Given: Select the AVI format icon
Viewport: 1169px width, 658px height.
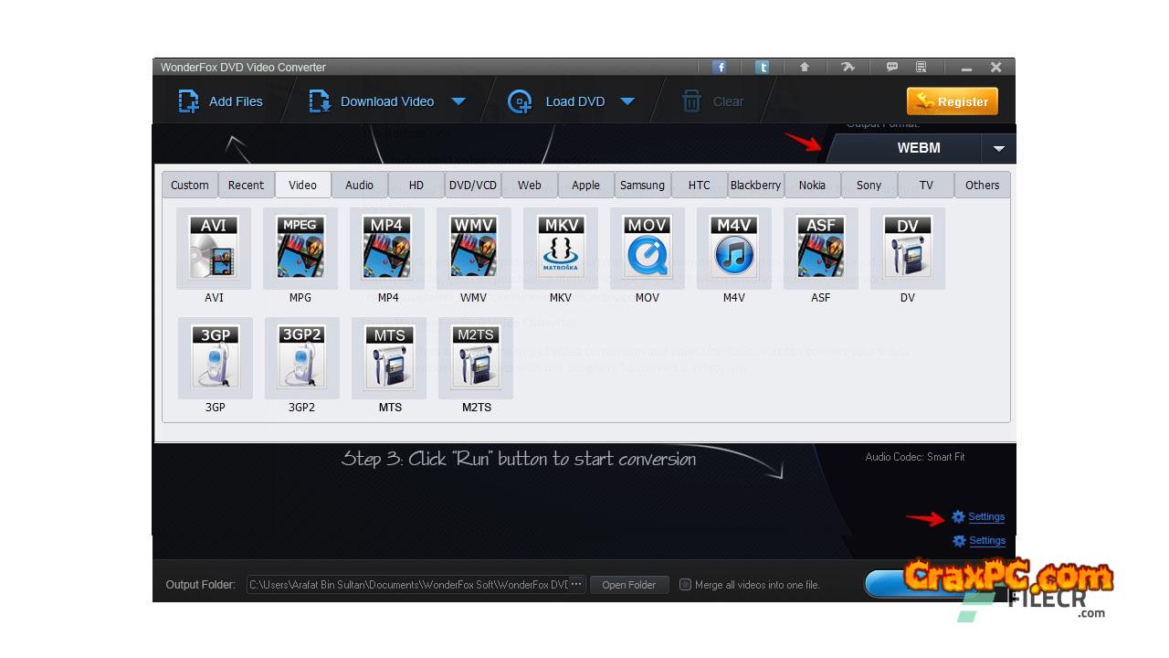Looking at the screenshot, I should pos(213,248).
